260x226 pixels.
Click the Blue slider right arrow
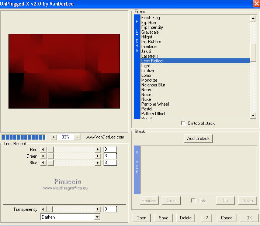coord(98,163)
